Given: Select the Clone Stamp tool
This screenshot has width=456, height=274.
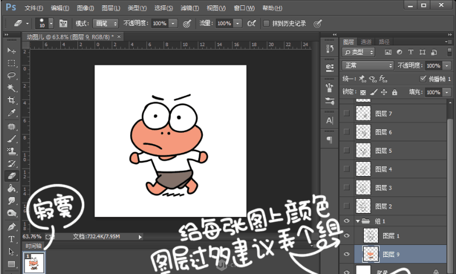Looking at the screenshot, I should (11, 151).
